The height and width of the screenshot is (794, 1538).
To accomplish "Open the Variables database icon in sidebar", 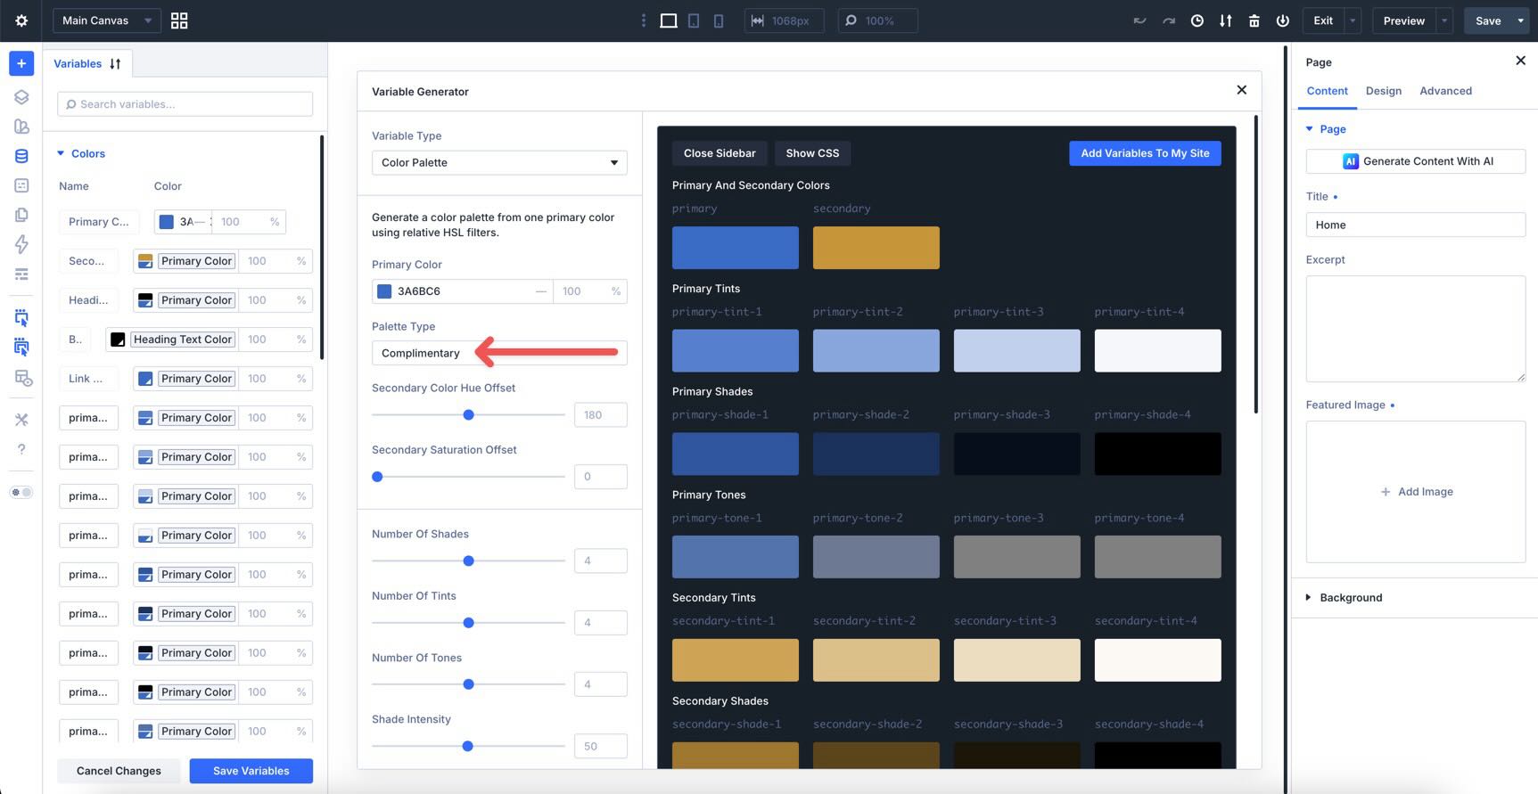I will pyautogui.click(x=21, y=156).
